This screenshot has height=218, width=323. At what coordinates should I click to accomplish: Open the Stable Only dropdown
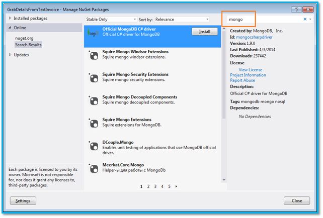tap(111, 19)
